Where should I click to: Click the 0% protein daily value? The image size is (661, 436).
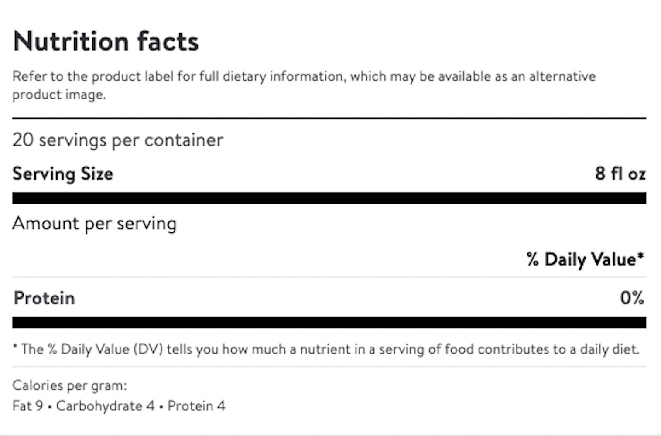pos(632,298)
